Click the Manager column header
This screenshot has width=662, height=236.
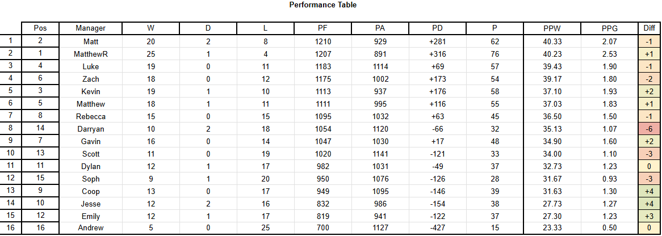(90, 28)
